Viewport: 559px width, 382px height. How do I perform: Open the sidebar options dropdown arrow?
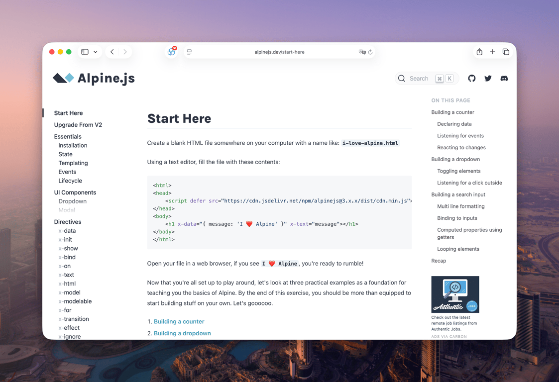96,52
